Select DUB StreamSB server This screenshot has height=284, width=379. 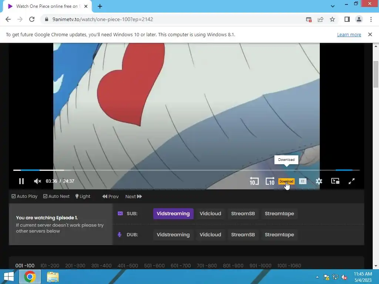pyautogui.click(x=243, y=235)
